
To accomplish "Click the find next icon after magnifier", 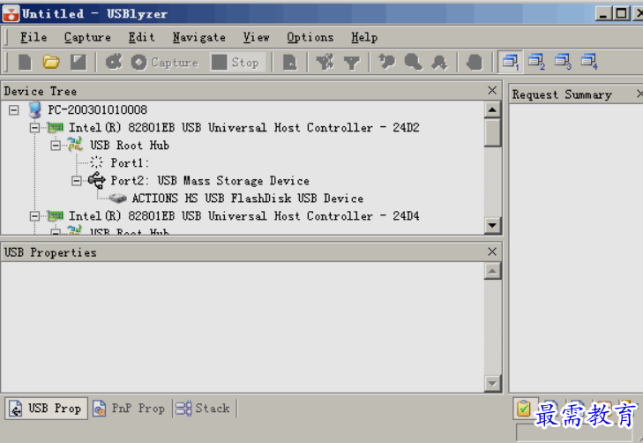I will click(x=439, y=63).
